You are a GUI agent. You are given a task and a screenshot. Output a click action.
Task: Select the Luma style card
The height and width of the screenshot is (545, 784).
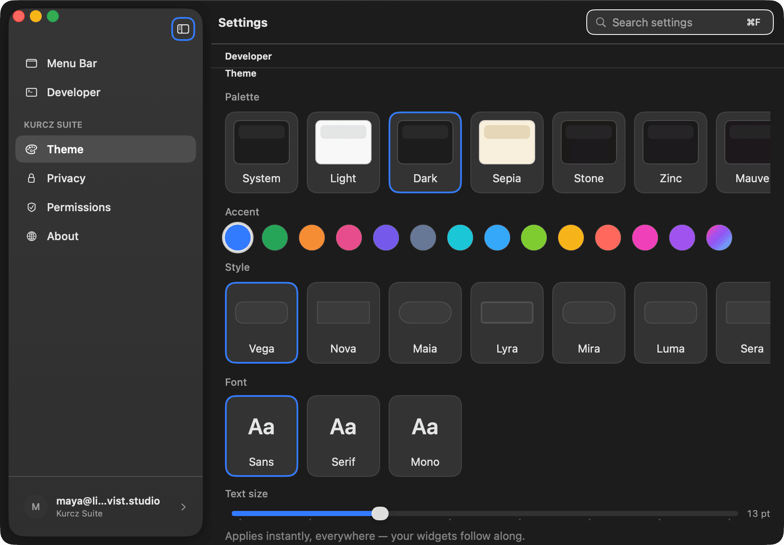[671, 323]
